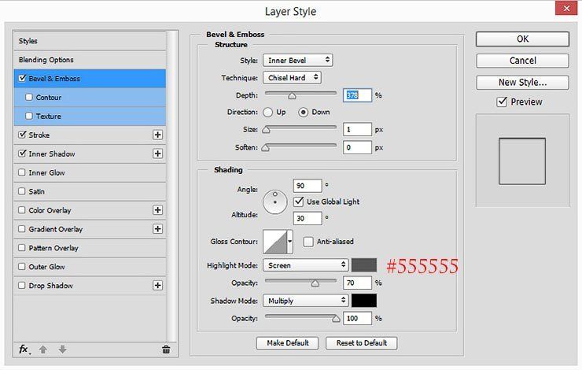Click the Size slider handle
The image size is (582, 370).
point(266,130)
